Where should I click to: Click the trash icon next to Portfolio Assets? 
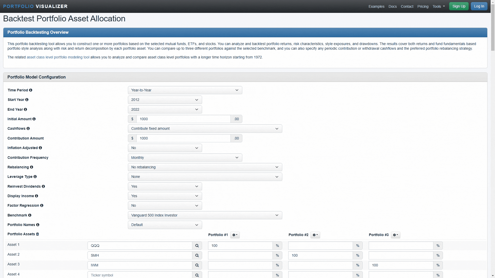pos(37,234)
